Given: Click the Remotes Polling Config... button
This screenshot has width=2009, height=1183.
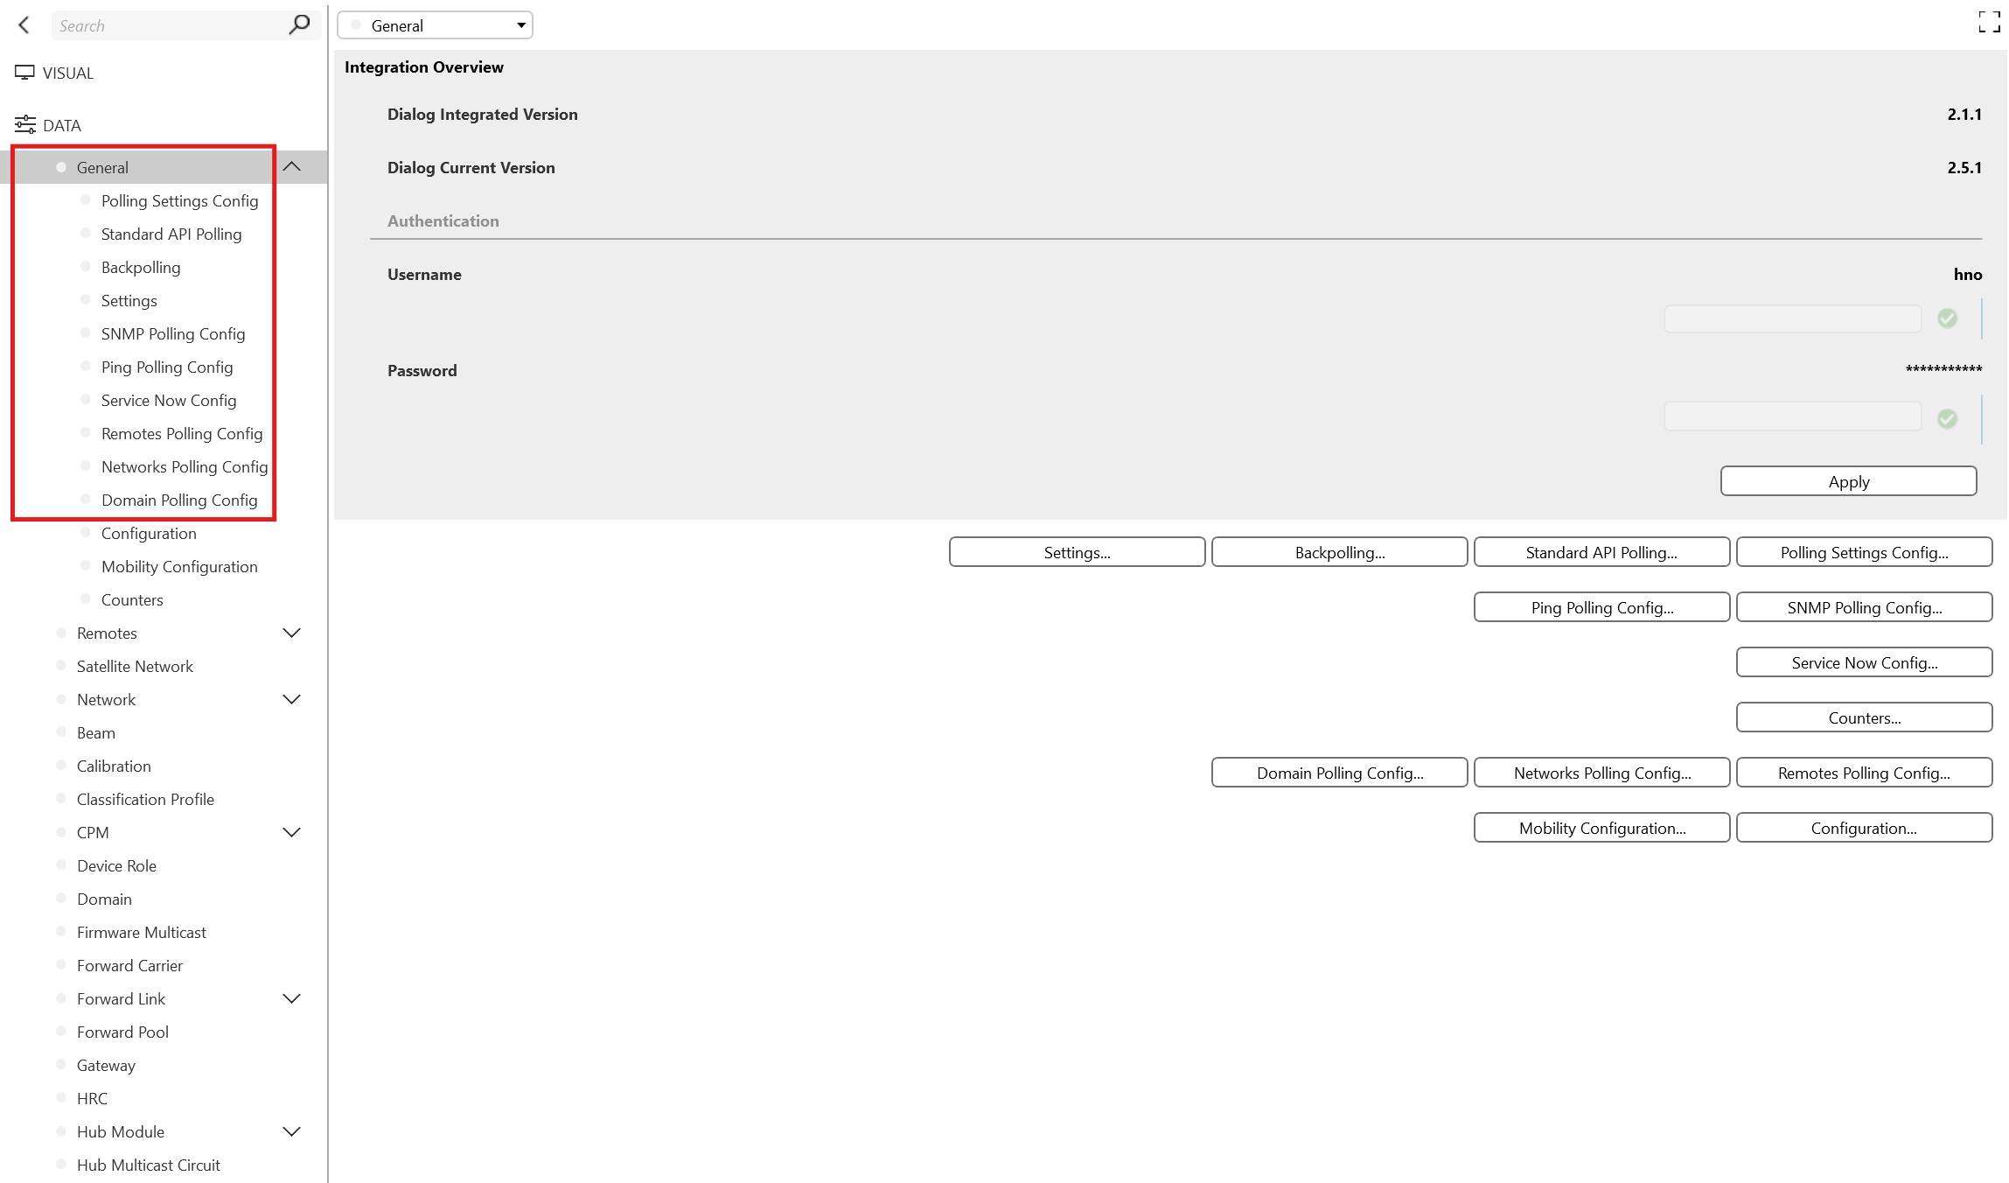Looking at the screenshot, I should pyautogui.click(x=1864, y=773).
